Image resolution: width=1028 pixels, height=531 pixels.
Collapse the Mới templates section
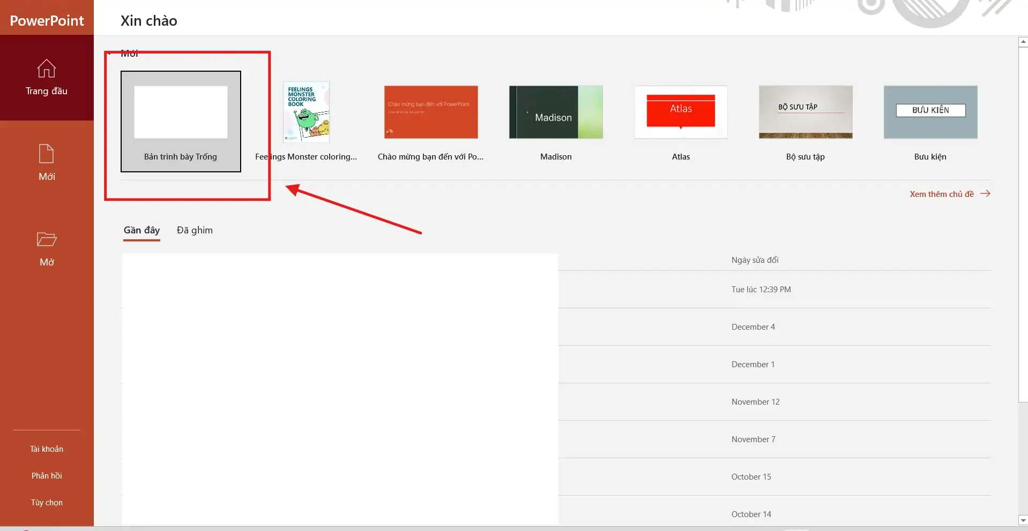109,54
